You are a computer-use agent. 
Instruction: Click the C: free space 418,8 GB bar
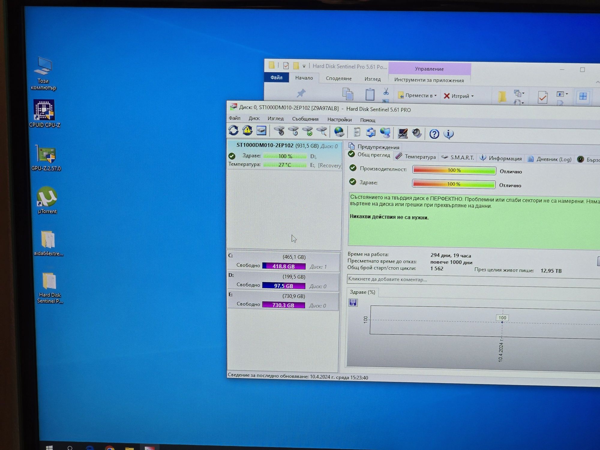(284, 266)
